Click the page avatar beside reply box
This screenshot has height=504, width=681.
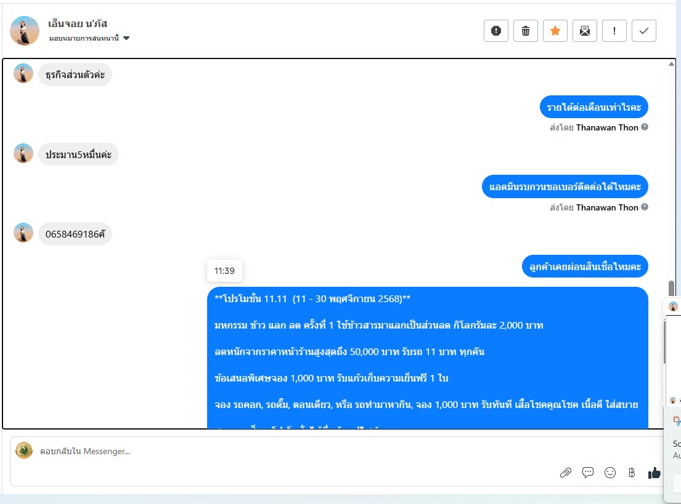click(24, 450)
